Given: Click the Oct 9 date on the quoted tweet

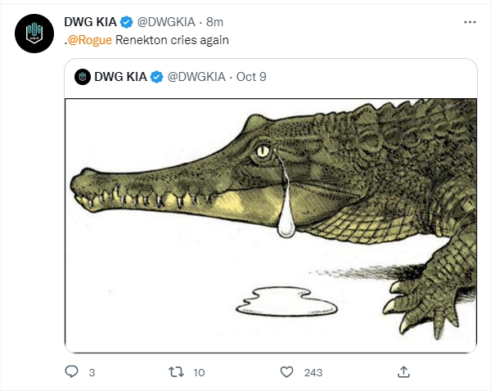Looking at the screenshot, I should 251,77.
